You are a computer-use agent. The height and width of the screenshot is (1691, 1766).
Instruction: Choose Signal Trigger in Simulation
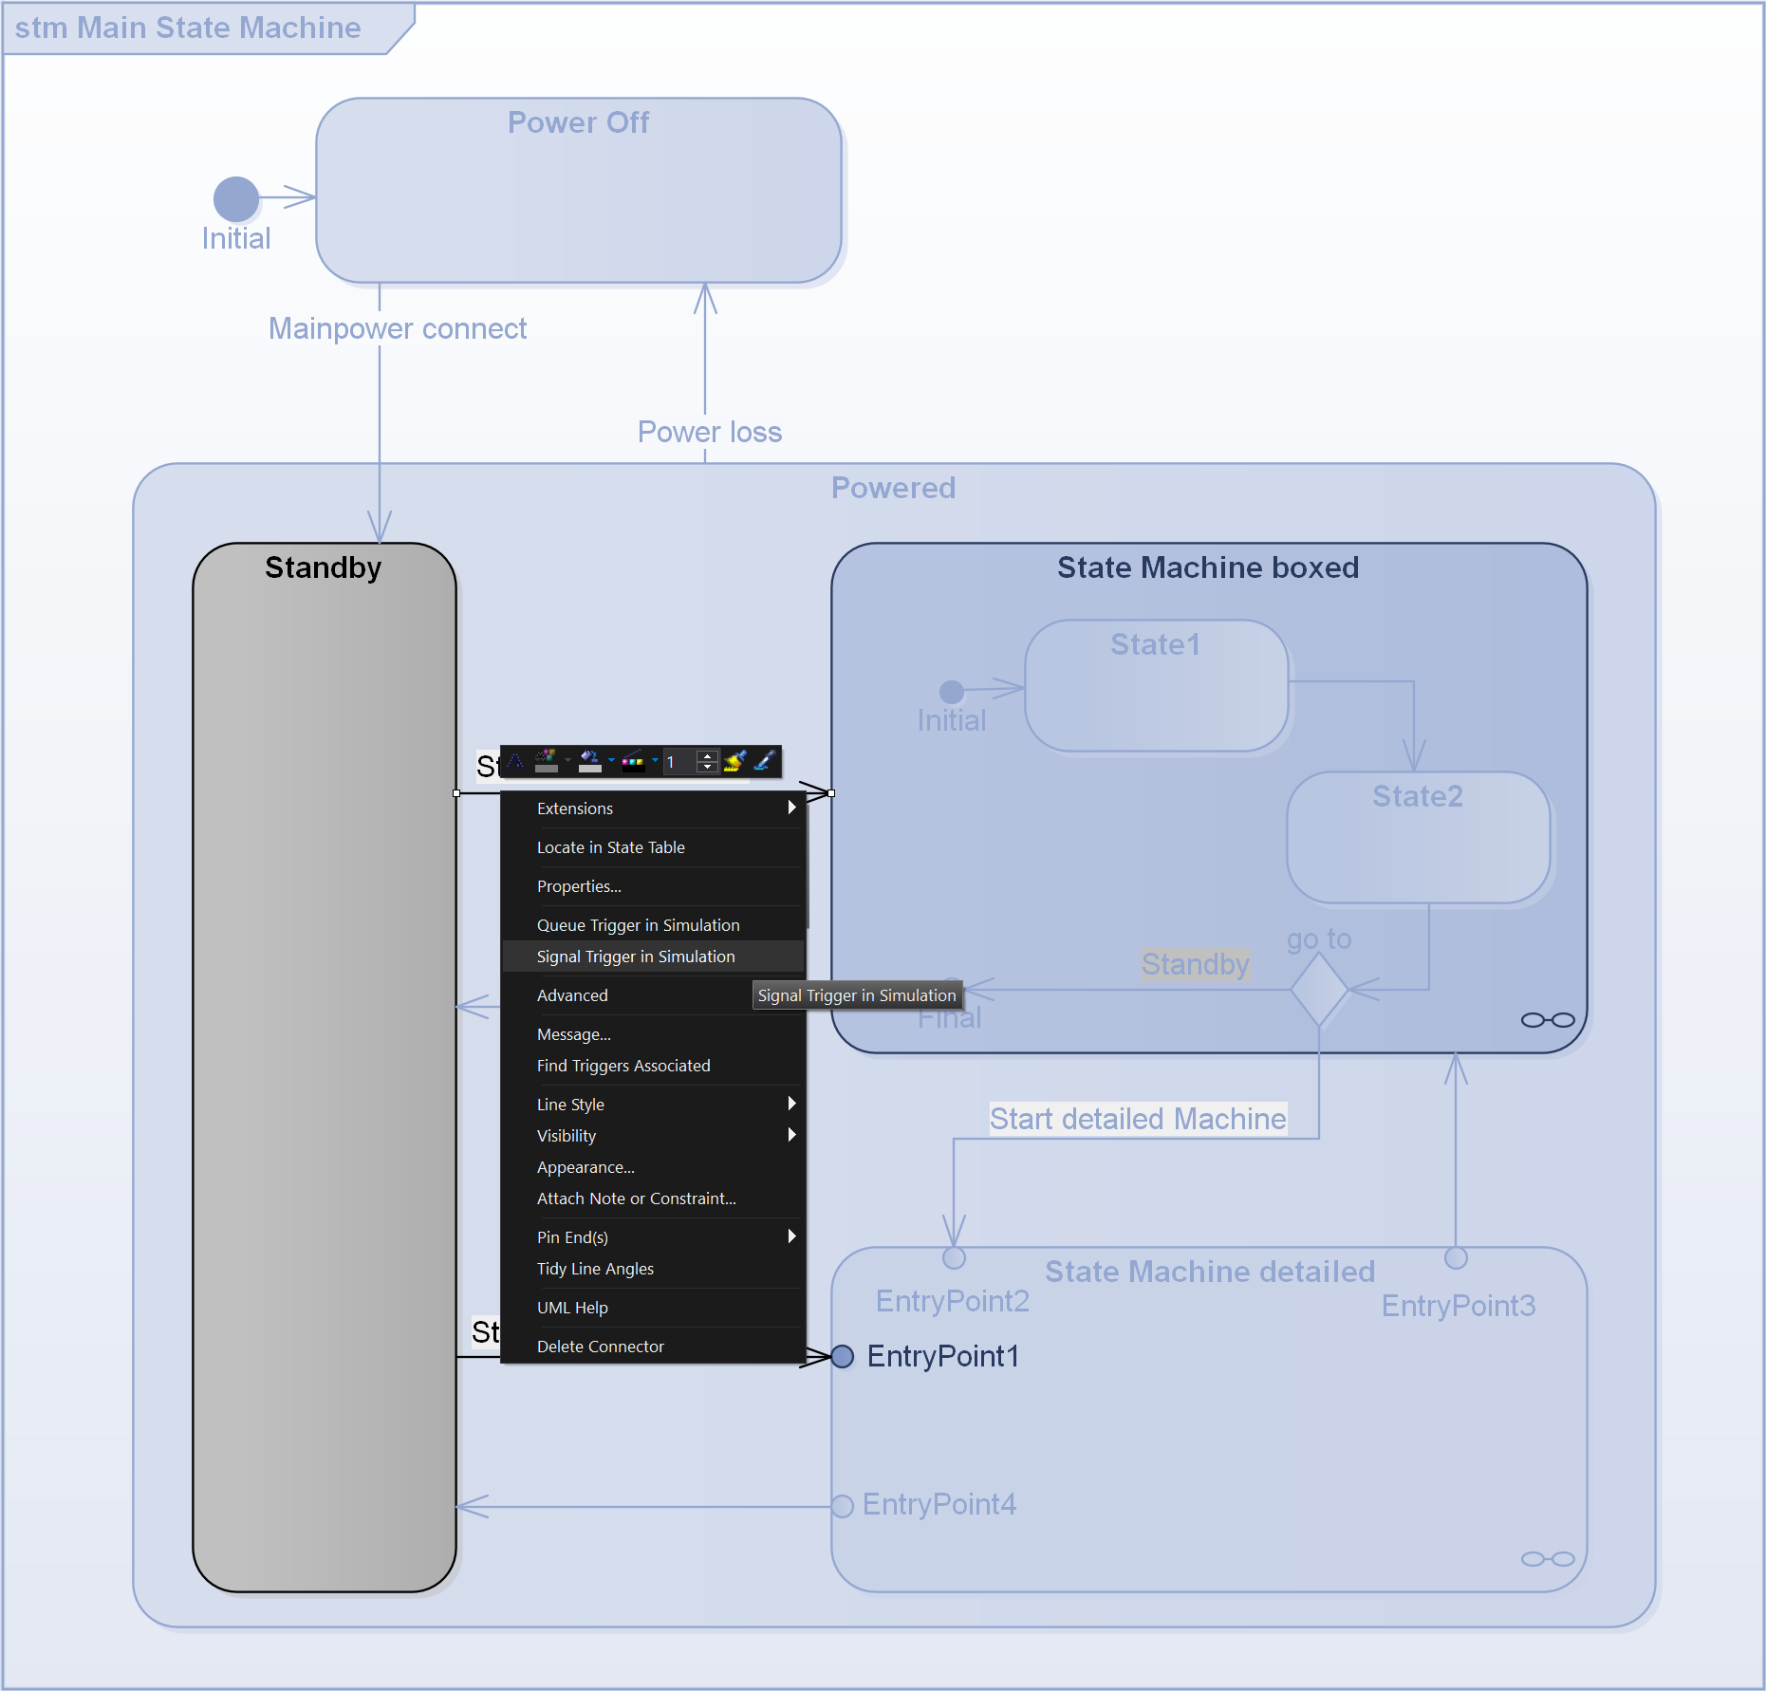(x=636, y=957)
